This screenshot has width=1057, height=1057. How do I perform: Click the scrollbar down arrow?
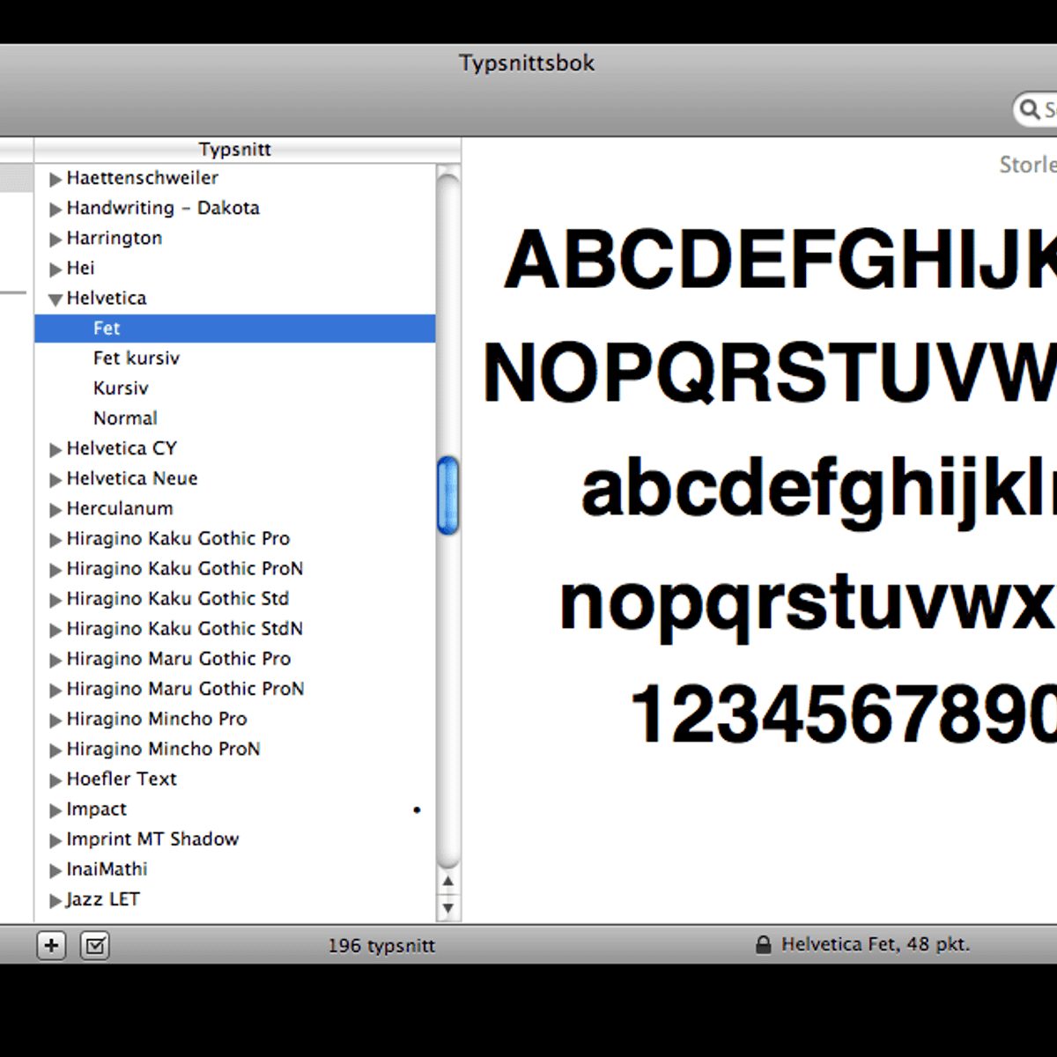point(448,907)
